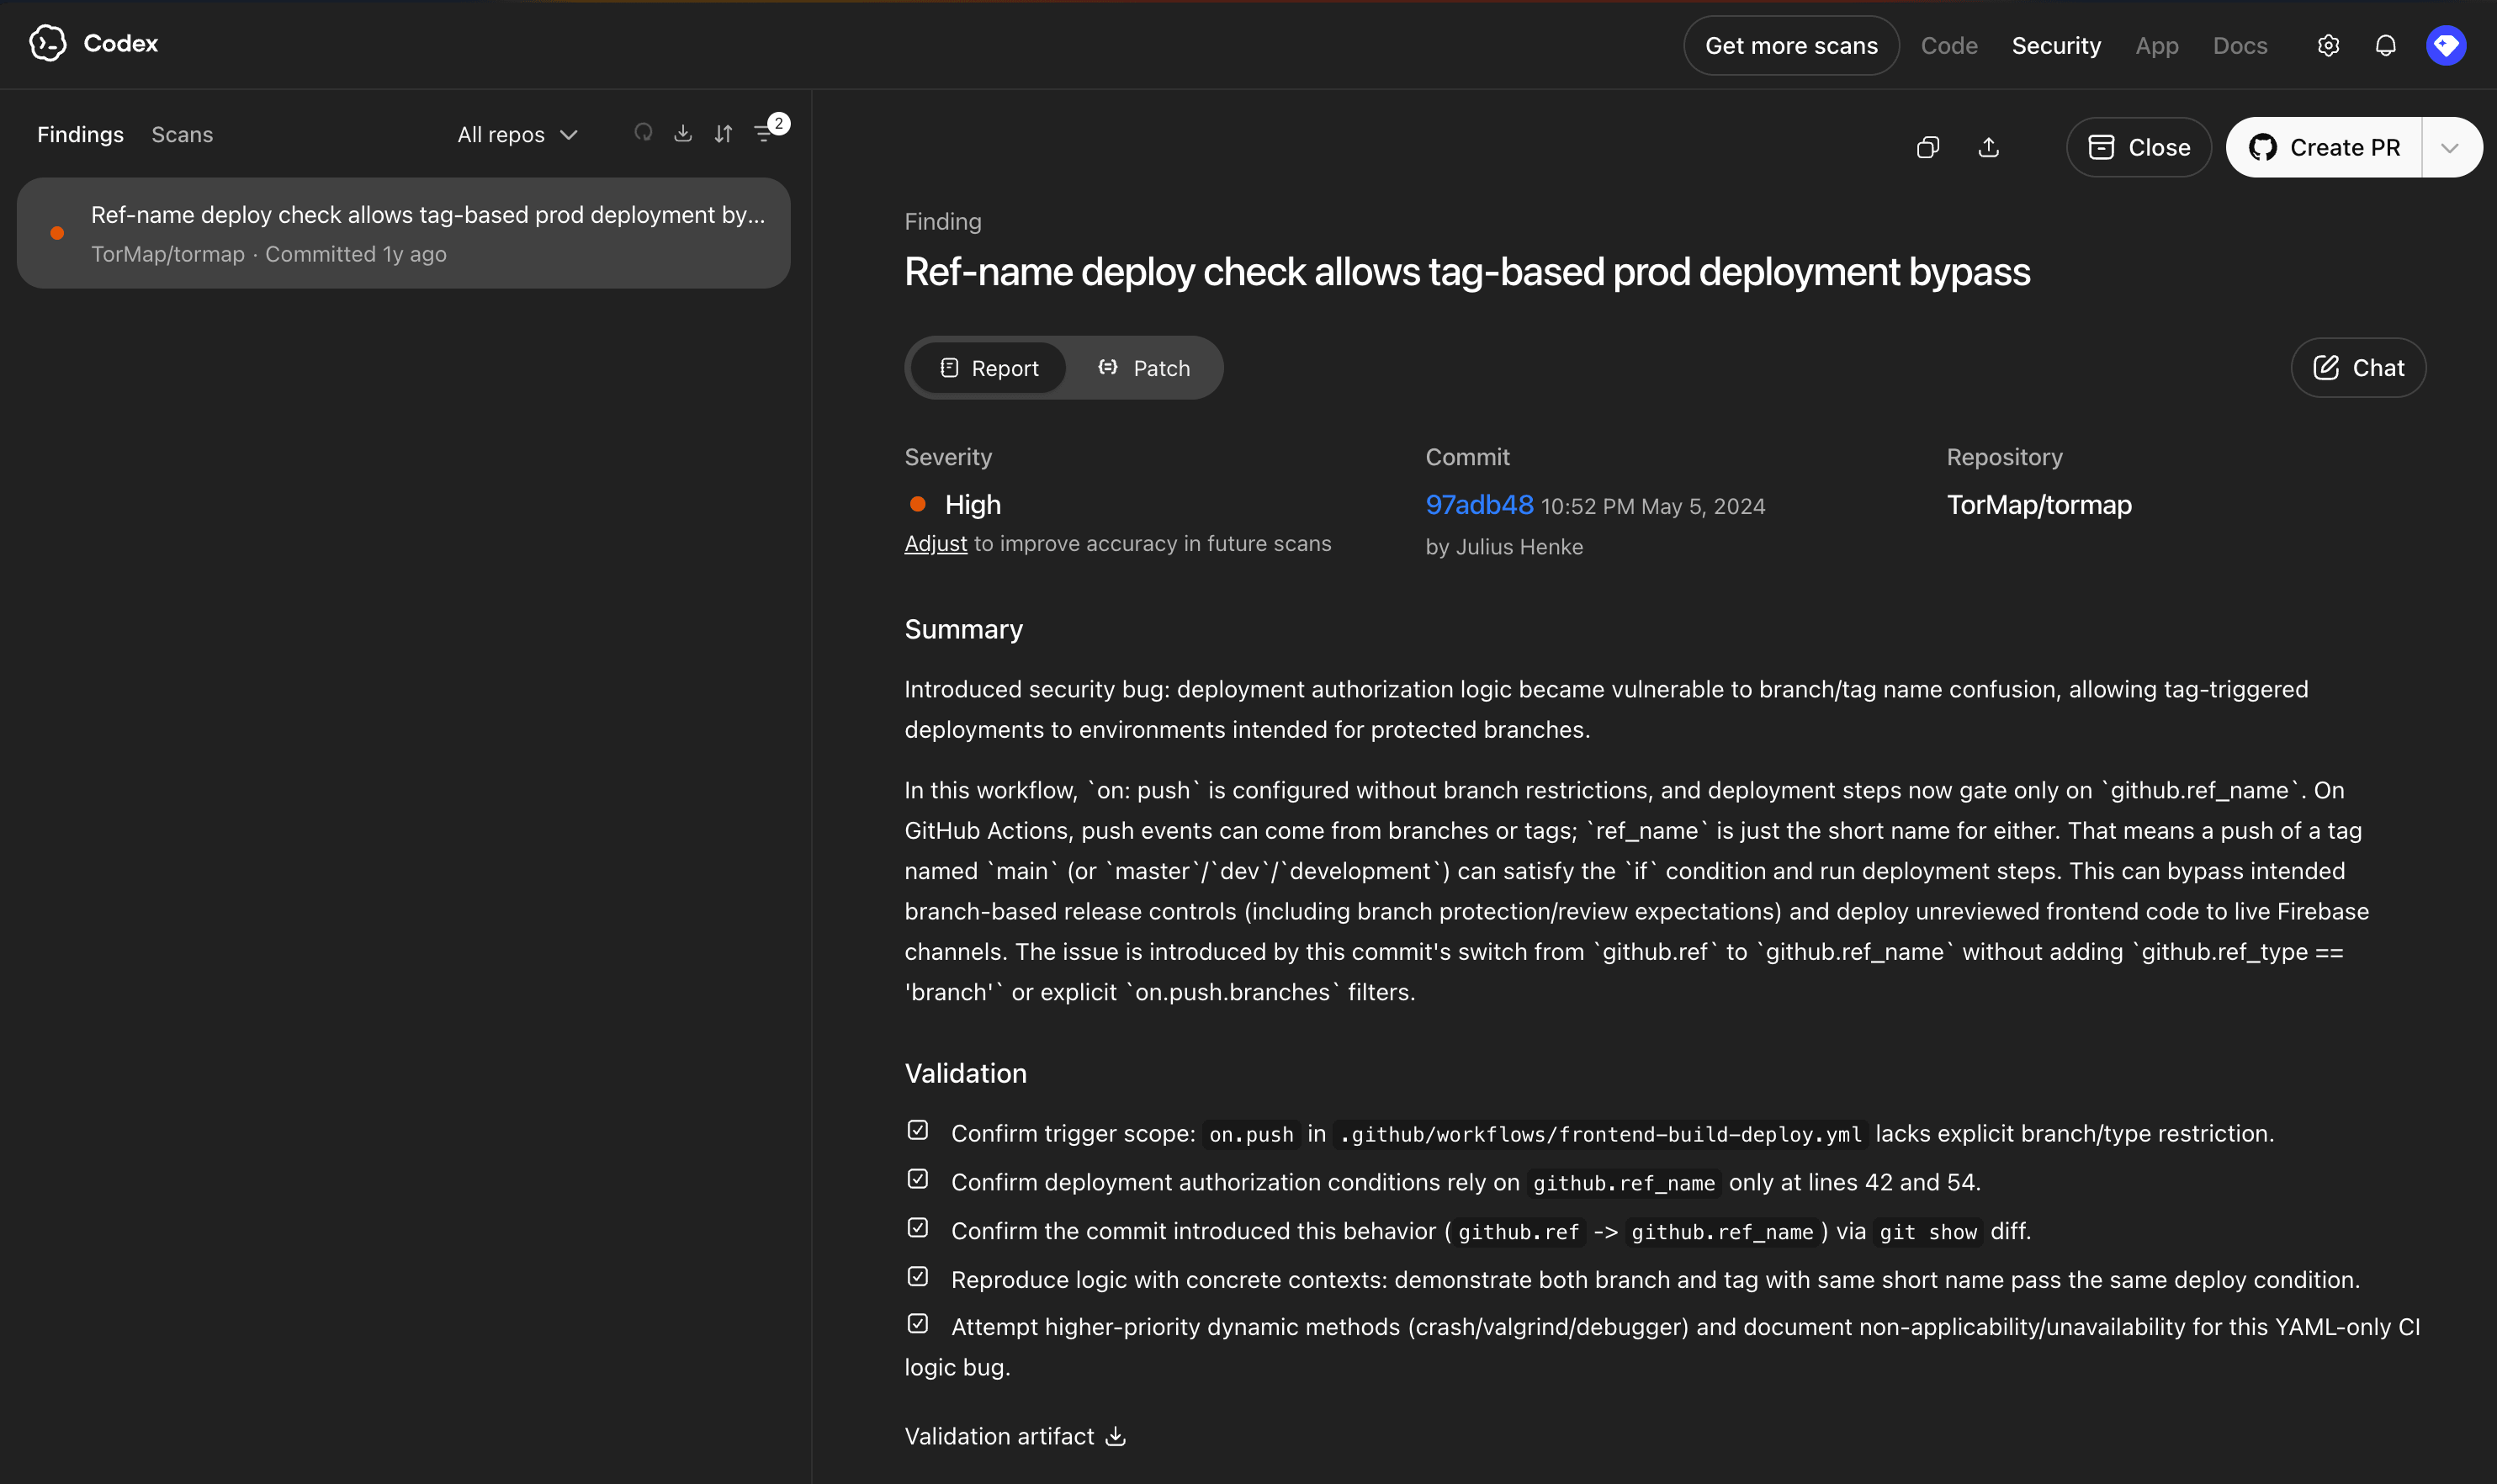Click the Commit label
This screenshot has height=1484, width=2497.
(x=1467, y=457)
